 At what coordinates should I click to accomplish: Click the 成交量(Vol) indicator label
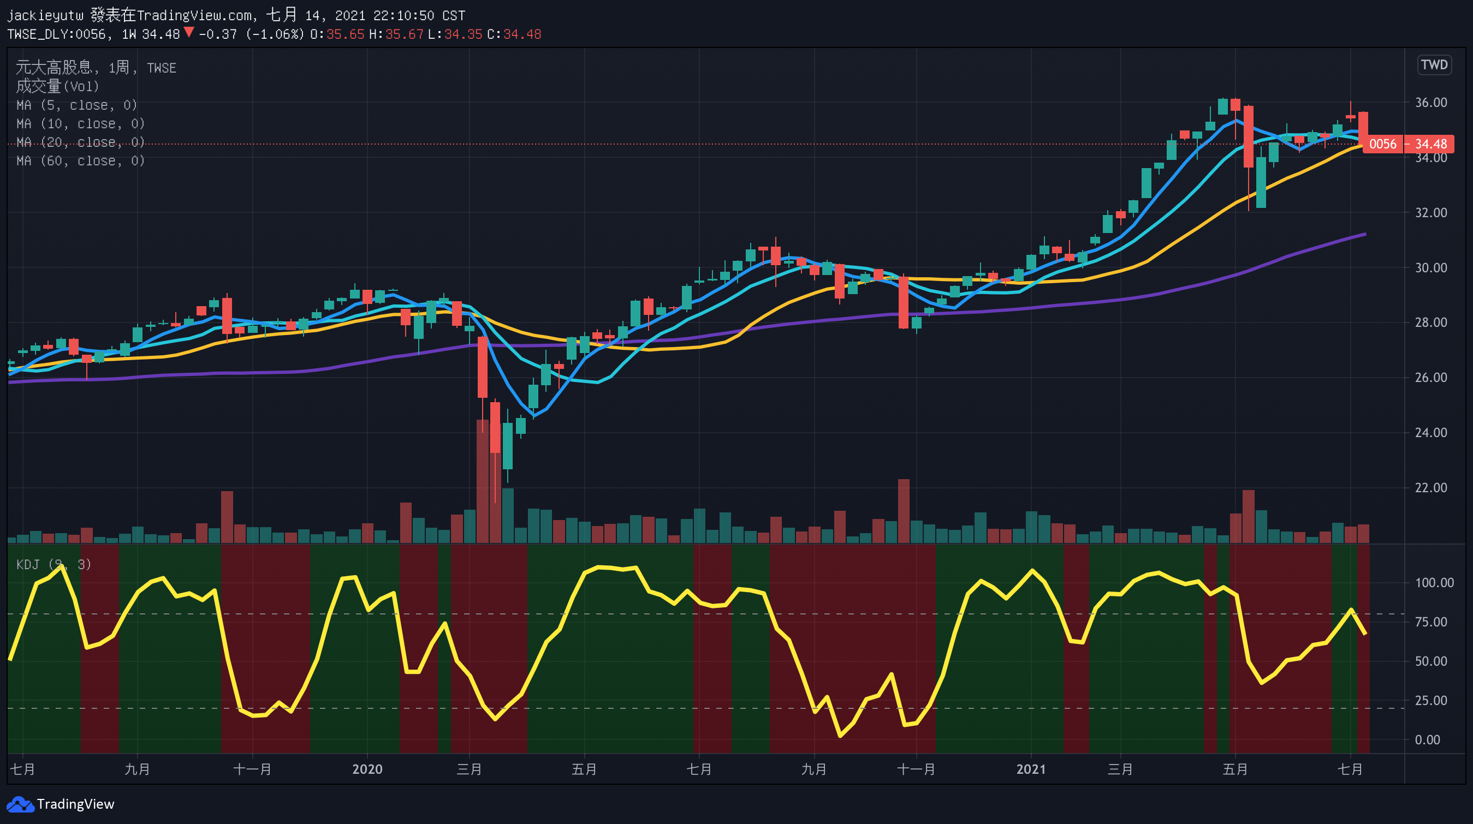(57, 86)
